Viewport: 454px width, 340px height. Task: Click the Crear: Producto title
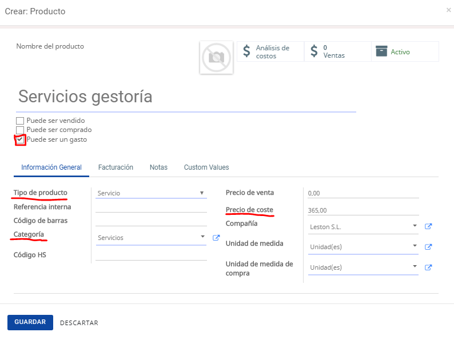[35, 11]
